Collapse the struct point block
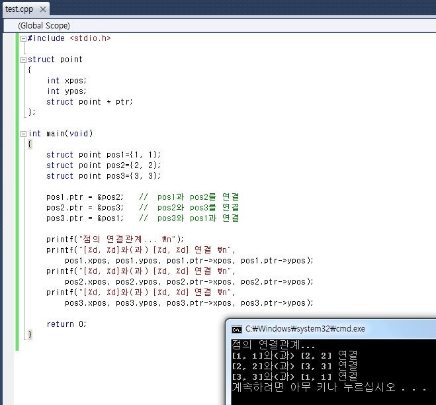436x405 pixels. (23, 60)
